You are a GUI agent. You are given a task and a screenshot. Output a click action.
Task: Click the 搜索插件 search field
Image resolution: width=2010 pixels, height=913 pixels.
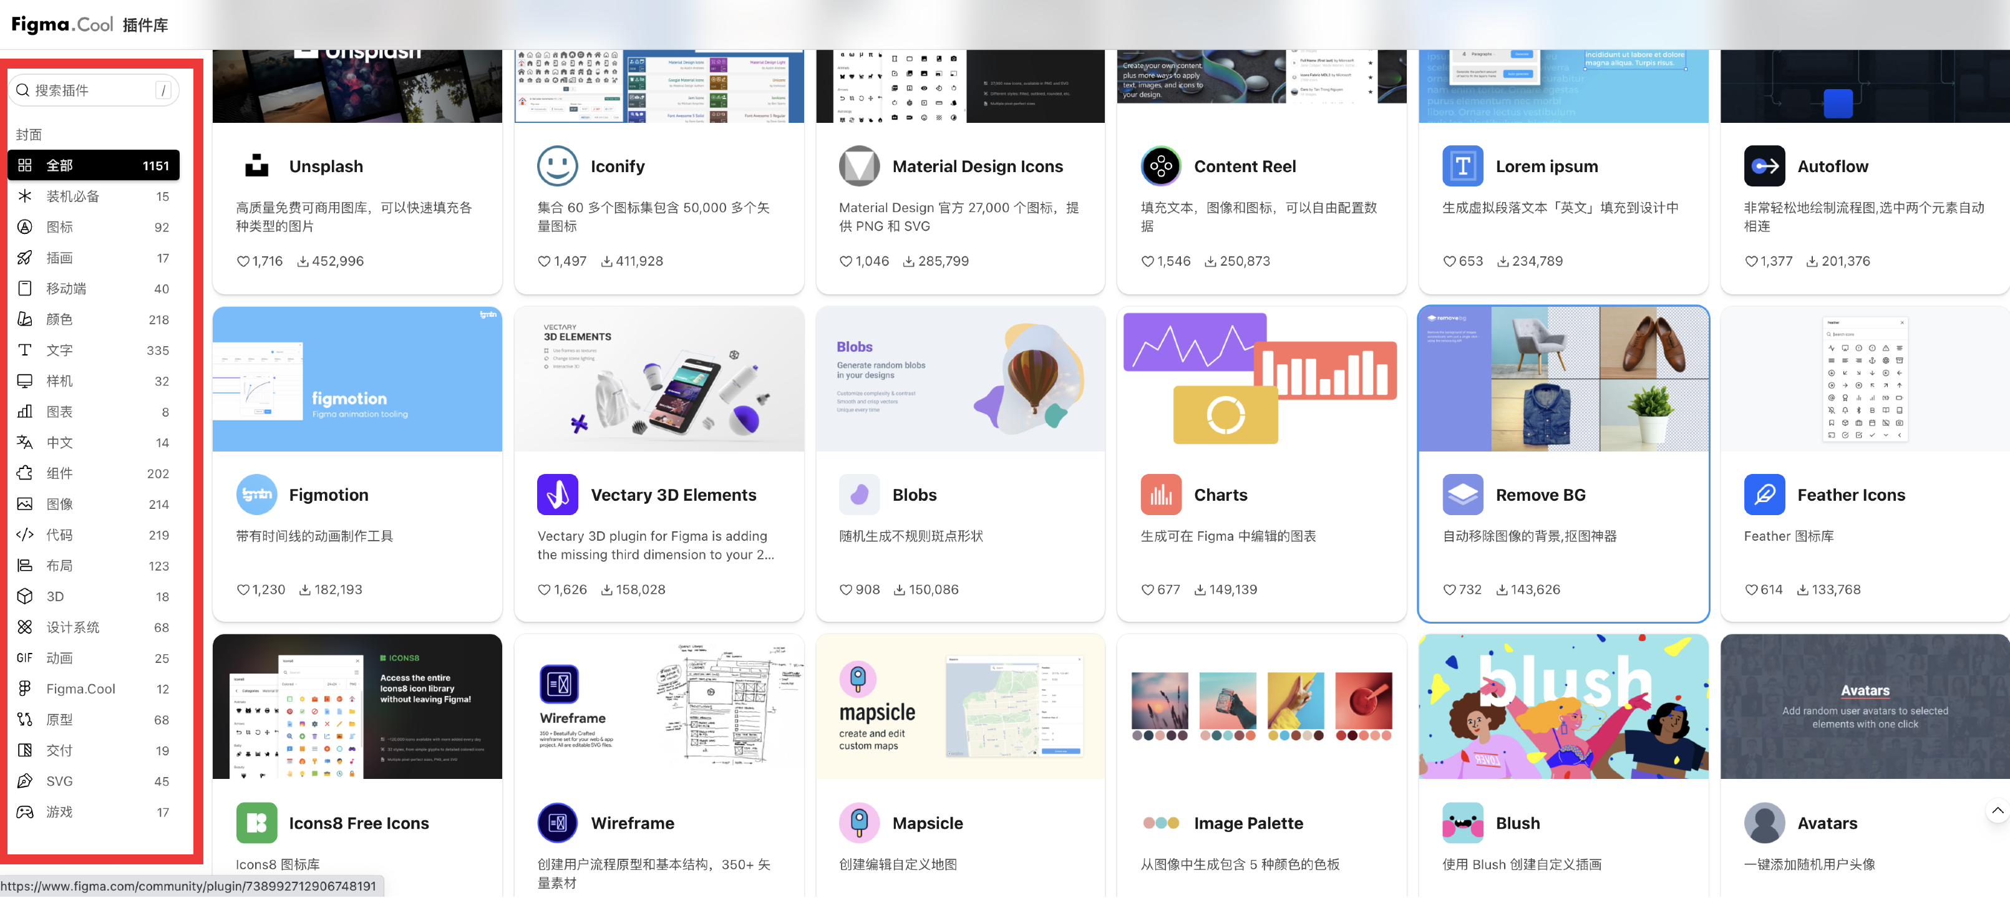(x=92, y=90)
